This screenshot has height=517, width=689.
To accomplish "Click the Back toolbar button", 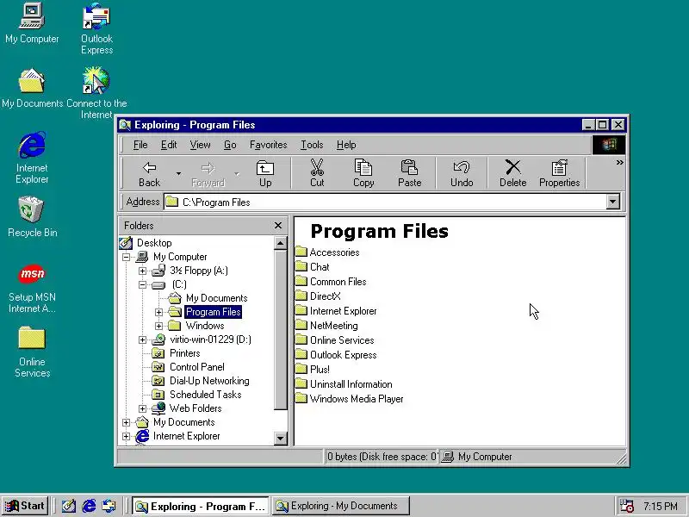I will click(x=149, y=174).
